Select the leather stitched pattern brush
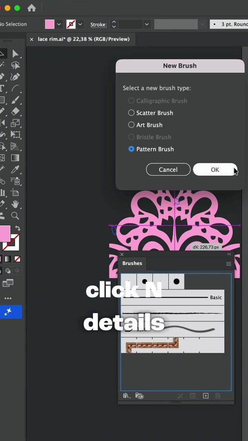 coord(173,345)
